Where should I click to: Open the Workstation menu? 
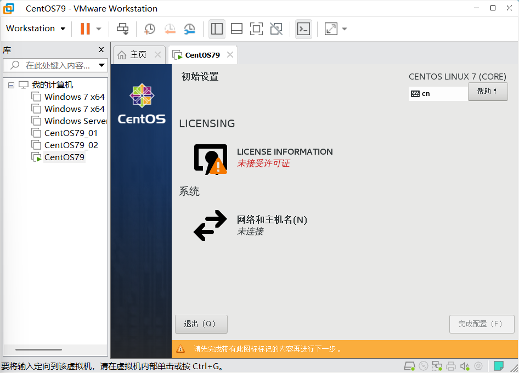pyautogui.click(x=36, y=29)
